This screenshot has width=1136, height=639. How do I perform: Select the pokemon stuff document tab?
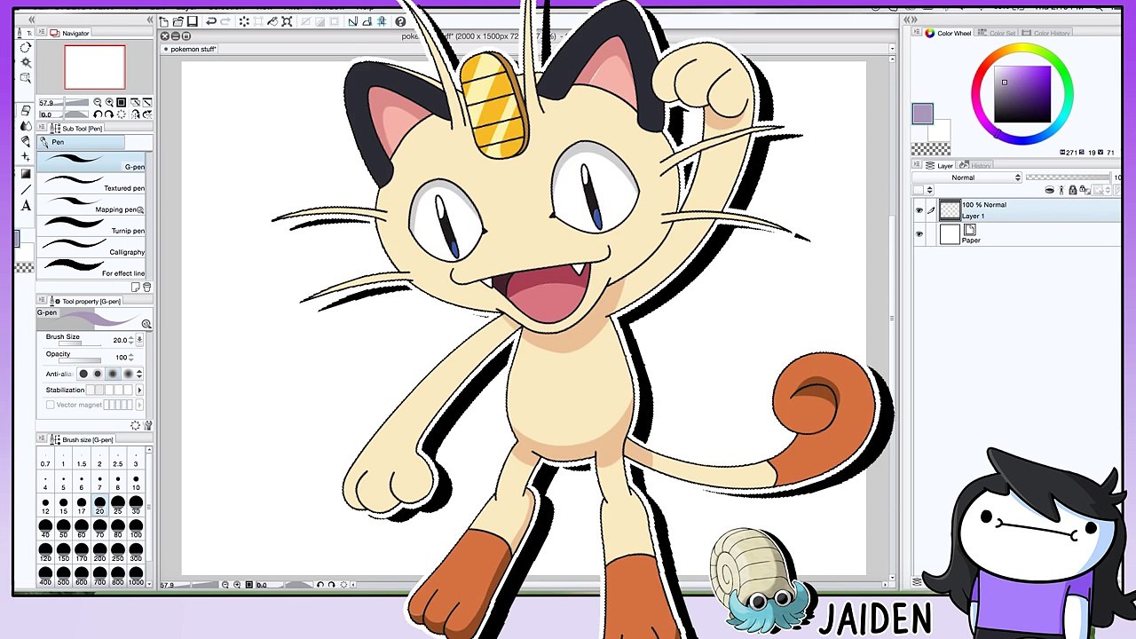tap(190, 50)
